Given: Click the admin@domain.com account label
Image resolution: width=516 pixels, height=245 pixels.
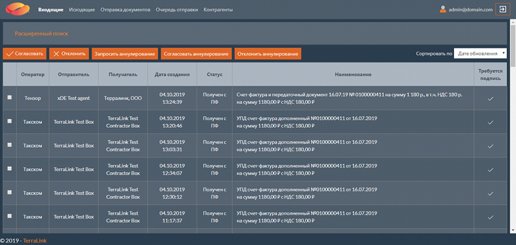Looking at the screenshot, I should click(471, 10).
